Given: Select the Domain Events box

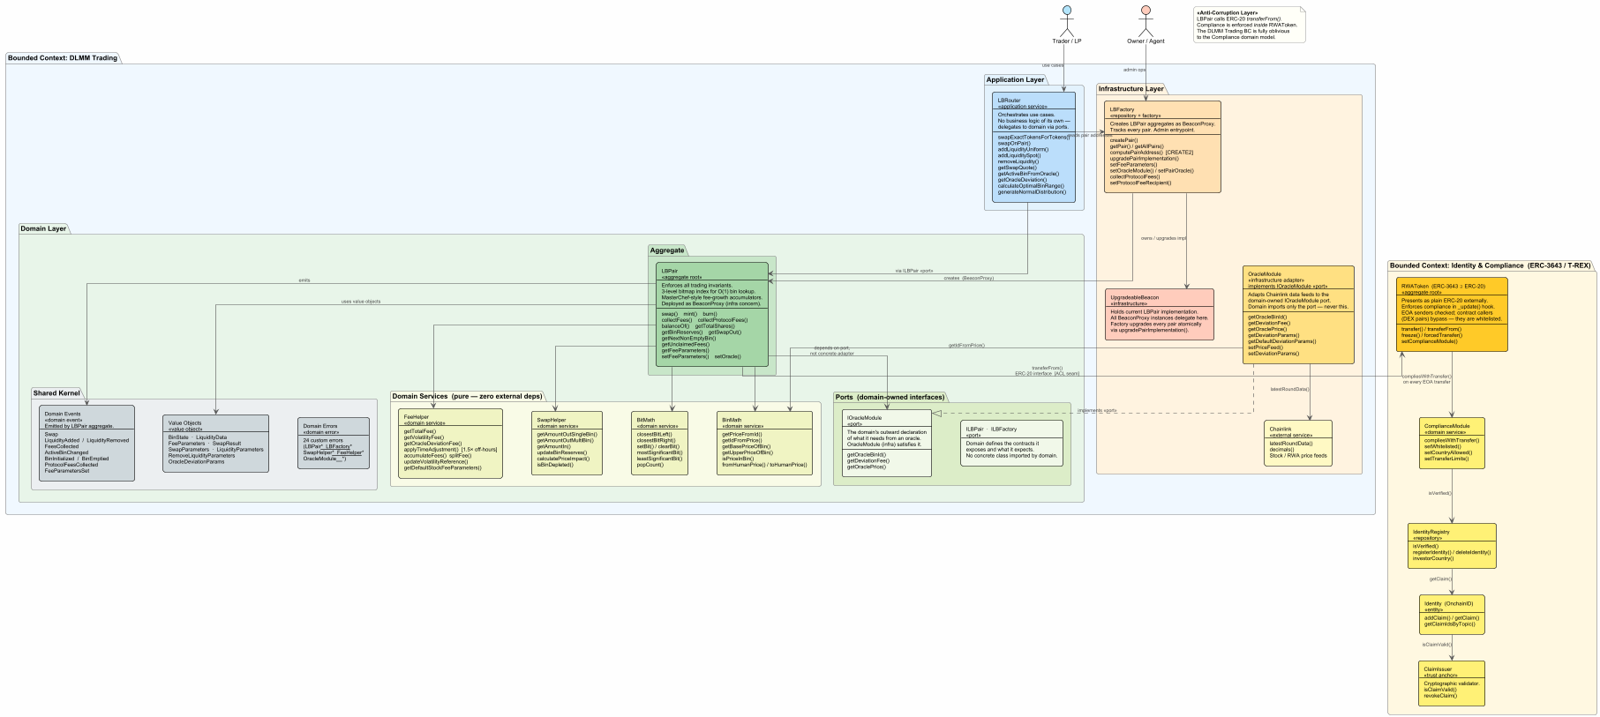Looking at the screenshot, I should [x=86, y=443].
